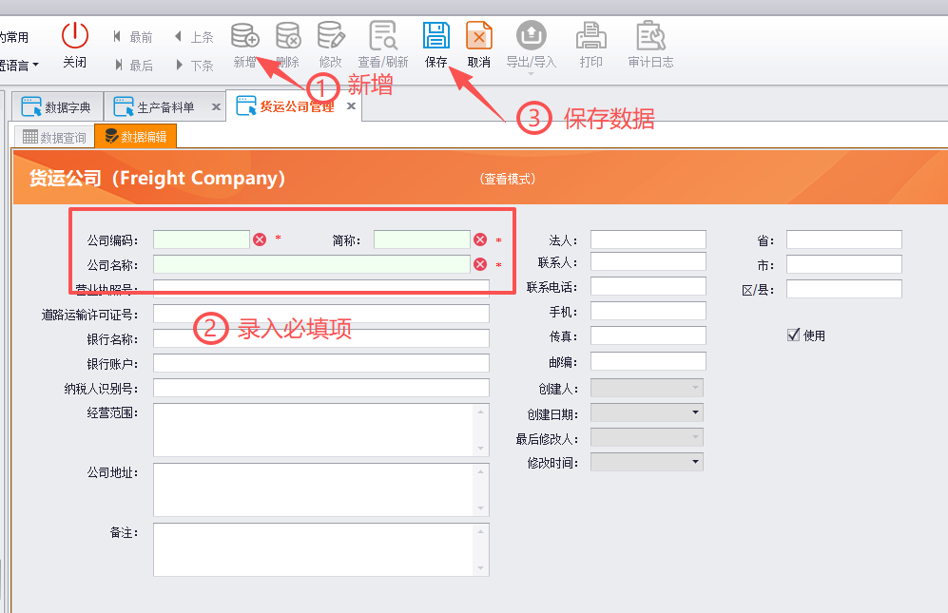The height and width of the screenshot is (613, 948).
Task: Click the red power 关闭 icon
Action: point(75,36)
